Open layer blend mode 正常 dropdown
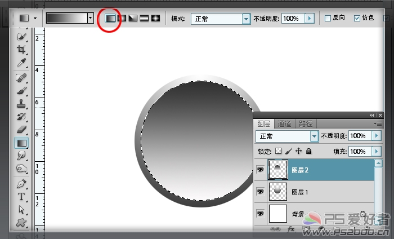The height and width of the screenshot is (239, 394). click(314, 136)
